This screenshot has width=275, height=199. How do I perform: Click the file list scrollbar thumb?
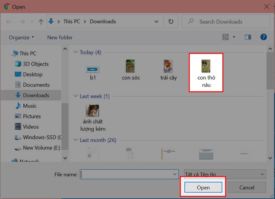[x=270, y=71]
